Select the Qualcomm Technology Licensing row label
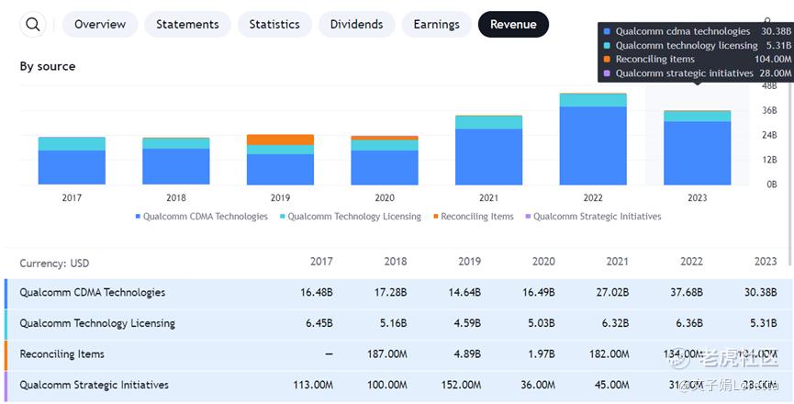Image resolution: width=794 pixels, height=404 pixels. [97, 323]
